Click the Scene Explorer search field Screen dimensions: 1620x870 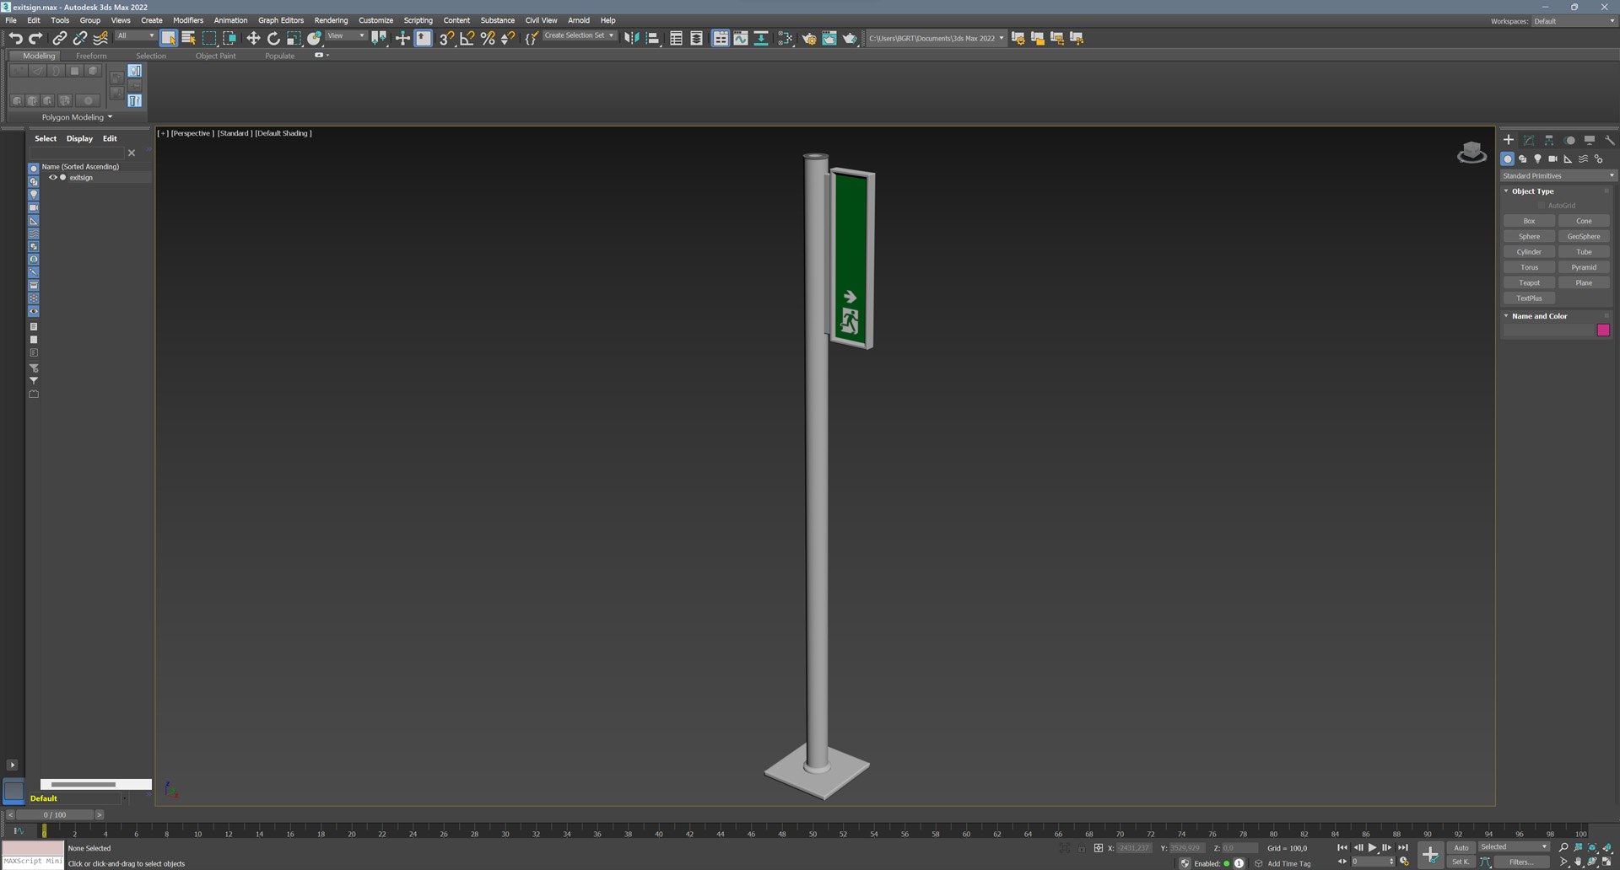(x=78, y=153)
